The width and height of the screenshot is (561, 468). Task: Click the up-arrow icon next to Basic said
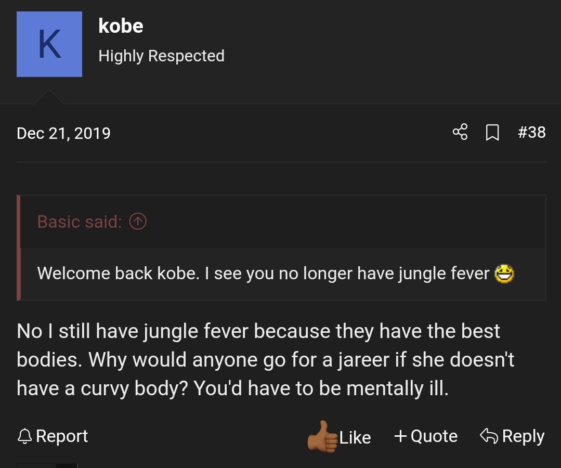pyautogui.click(x=138, y=222)
